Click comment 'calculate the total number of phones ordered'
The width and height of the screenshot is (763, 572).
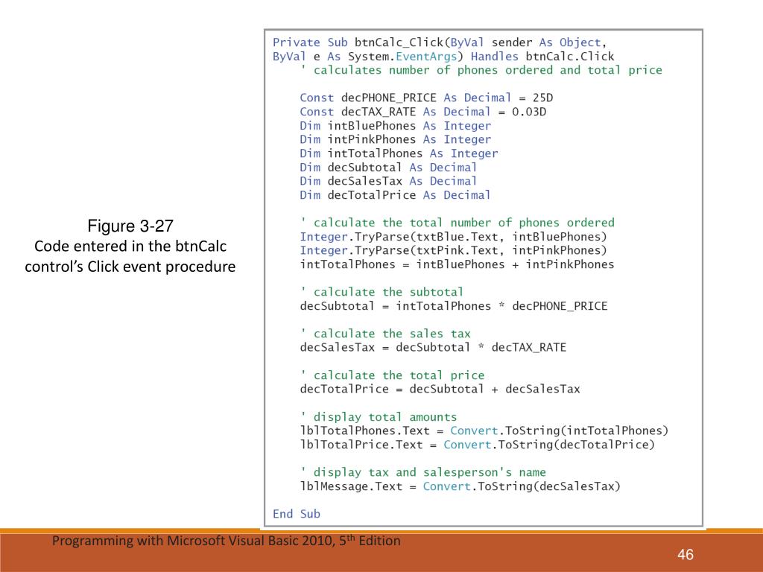pos(457,223)
